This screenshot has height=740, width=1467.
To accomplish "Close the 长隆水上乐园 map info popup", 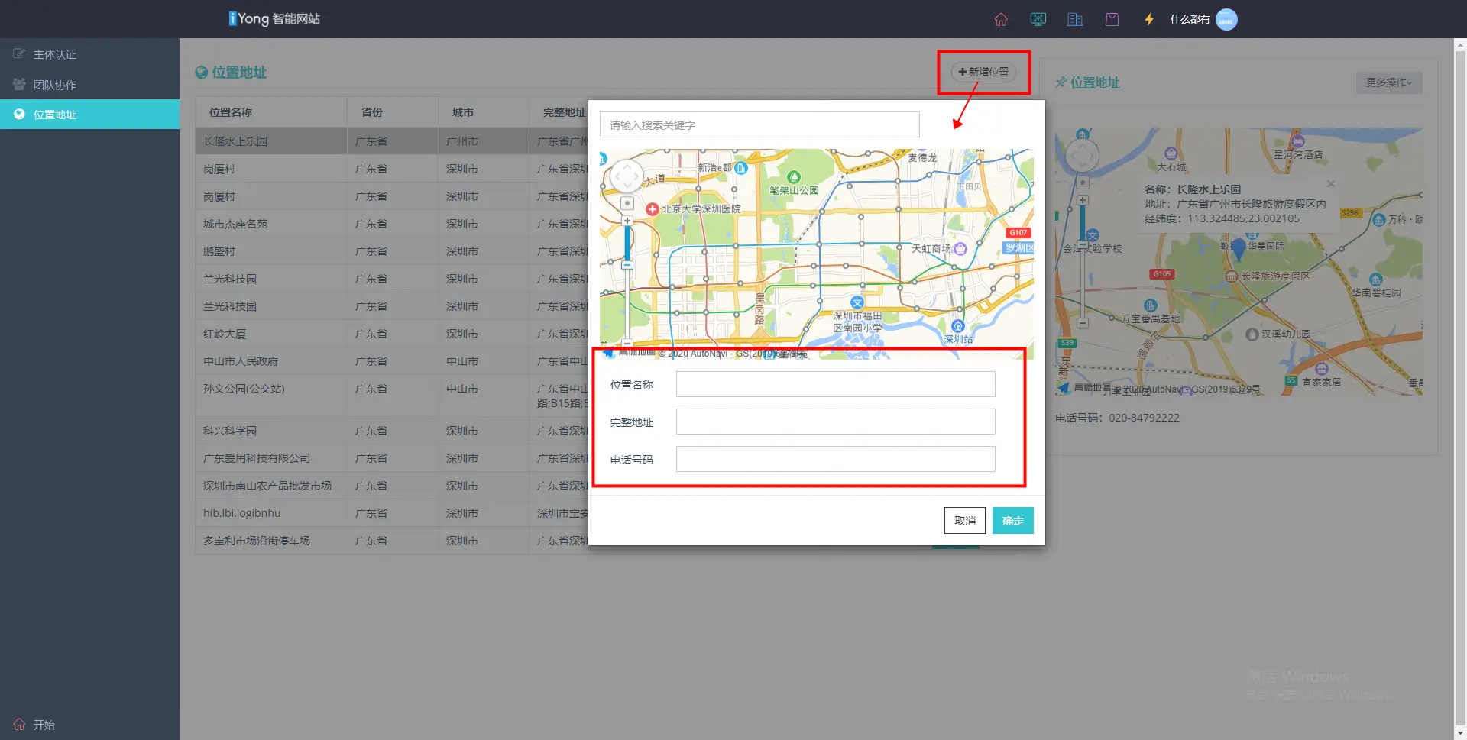I will click(1331, 184).
